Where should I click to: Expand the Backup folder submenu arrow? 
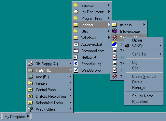point(109,5)
